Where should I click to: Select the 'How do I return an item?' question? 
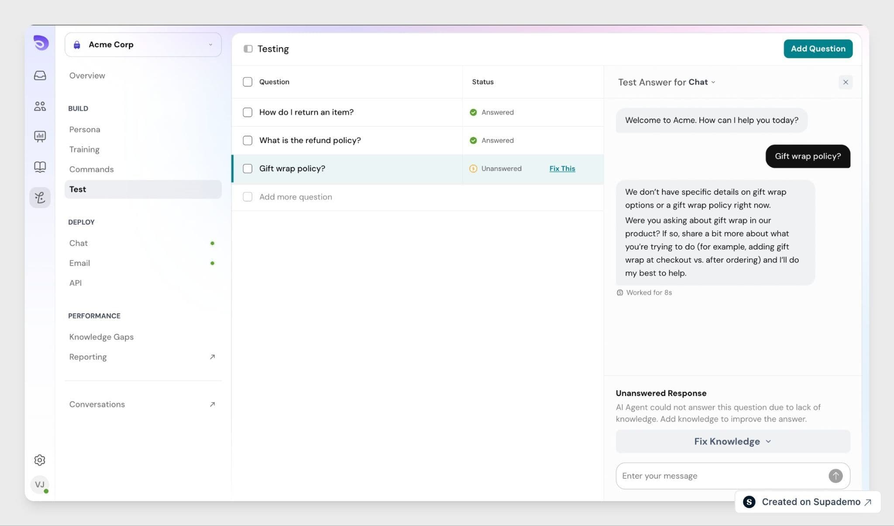coord(306,113)
